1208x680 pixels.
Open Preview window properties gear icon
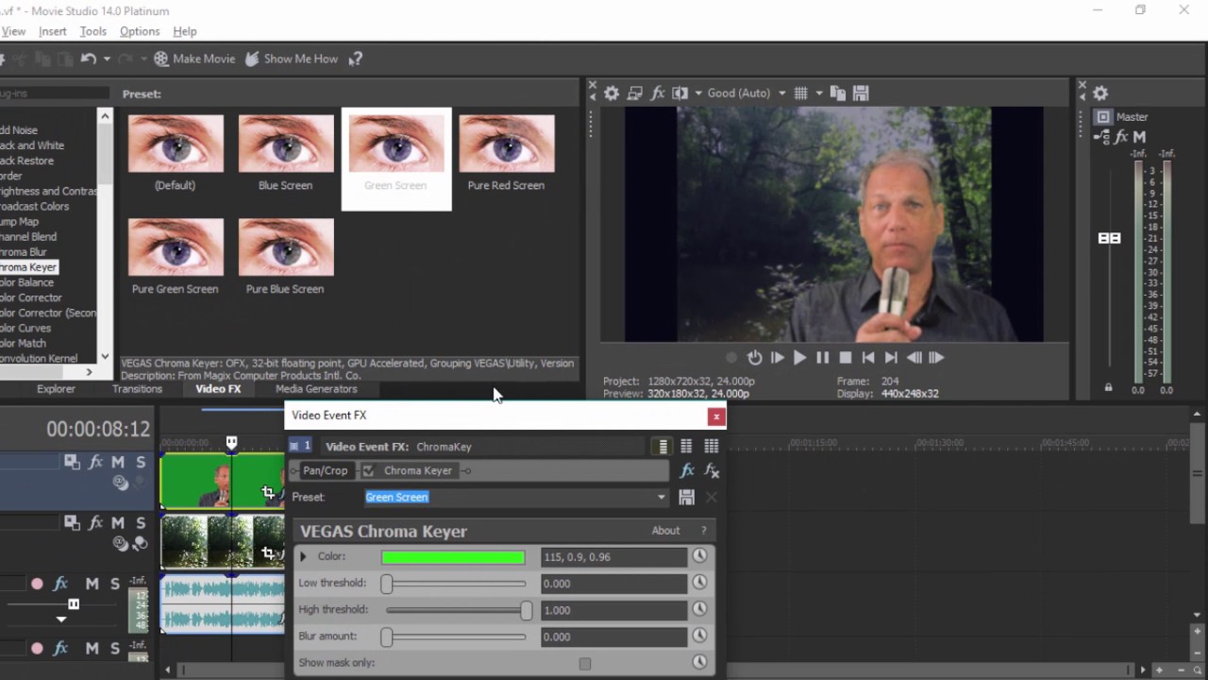(x=612, y=93)
